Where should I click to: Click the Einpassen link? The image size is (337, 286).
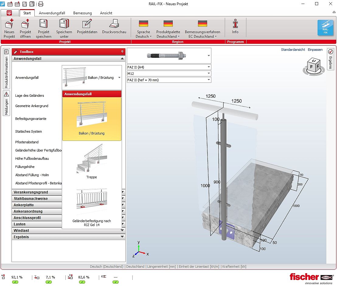(x=315, y=50)
